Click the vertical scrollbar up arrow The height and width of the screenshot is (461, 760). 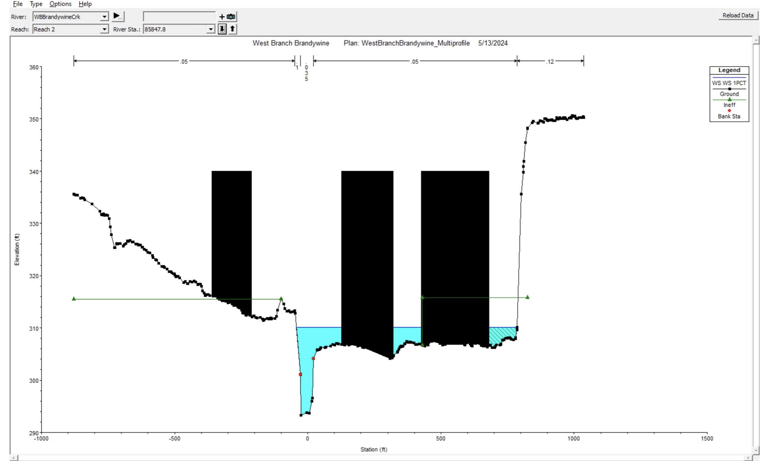pyautogui.click(x=756, y=40)
